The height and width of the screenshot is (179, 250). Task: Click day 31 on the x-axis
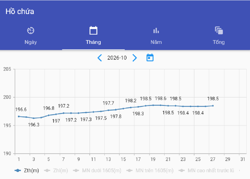coord(243,159)
